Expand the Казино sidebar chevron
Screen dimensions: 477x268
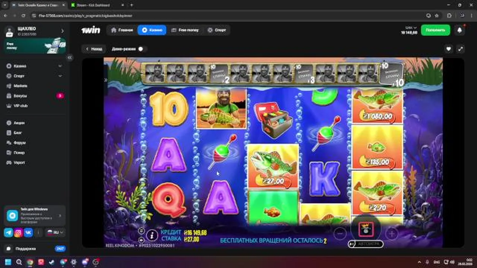tap(60, 66)
